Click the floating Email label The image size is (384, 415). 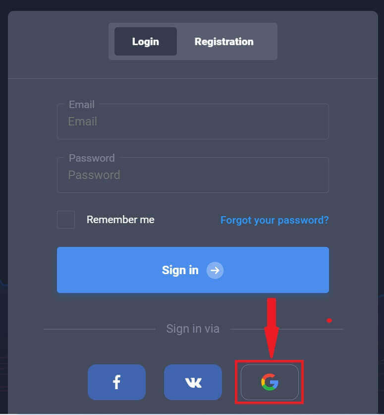click(81, 105)
